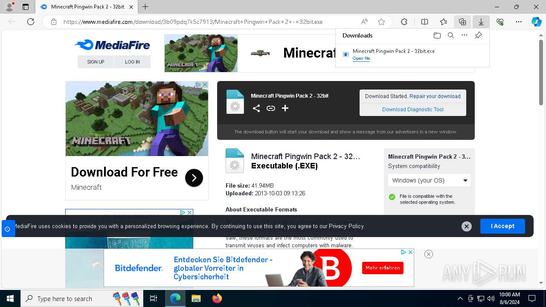Launch Firefox from taskbar

click(x=217, y=298)
